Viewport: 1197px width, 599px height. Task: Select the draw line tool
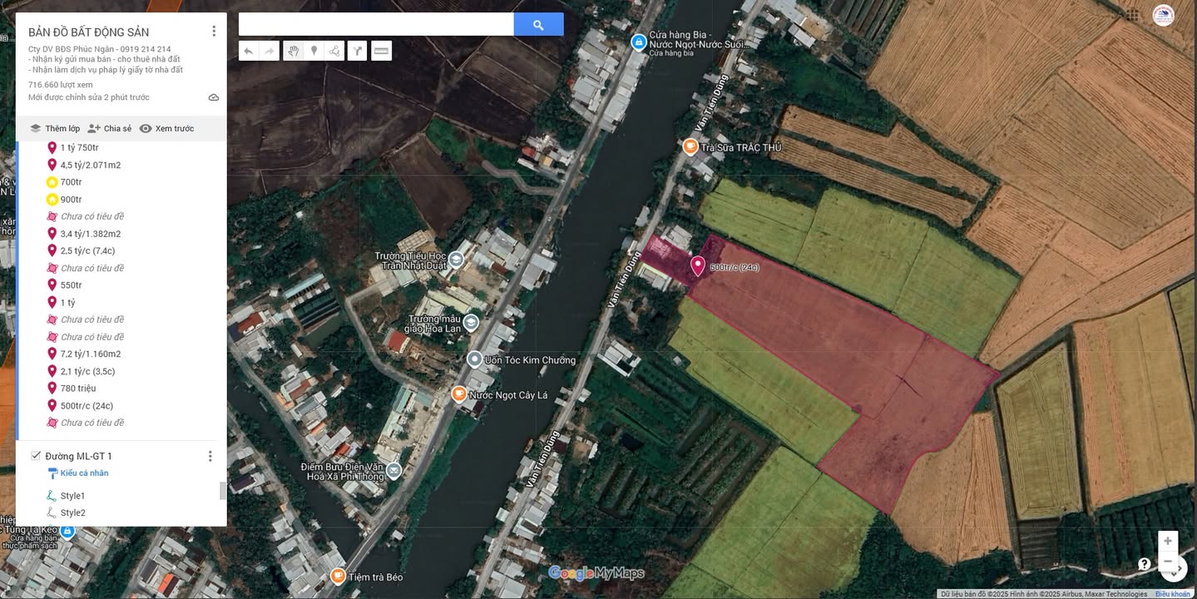[x=334, y=51]
